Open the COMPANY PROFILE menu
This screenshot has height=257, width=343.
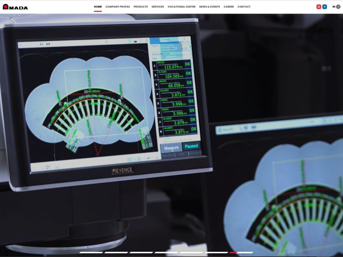click(118, 7)
